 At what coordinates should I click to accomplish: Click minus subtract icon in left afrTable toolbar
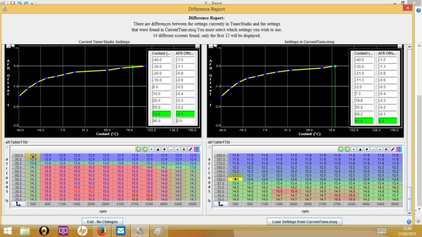171,149
